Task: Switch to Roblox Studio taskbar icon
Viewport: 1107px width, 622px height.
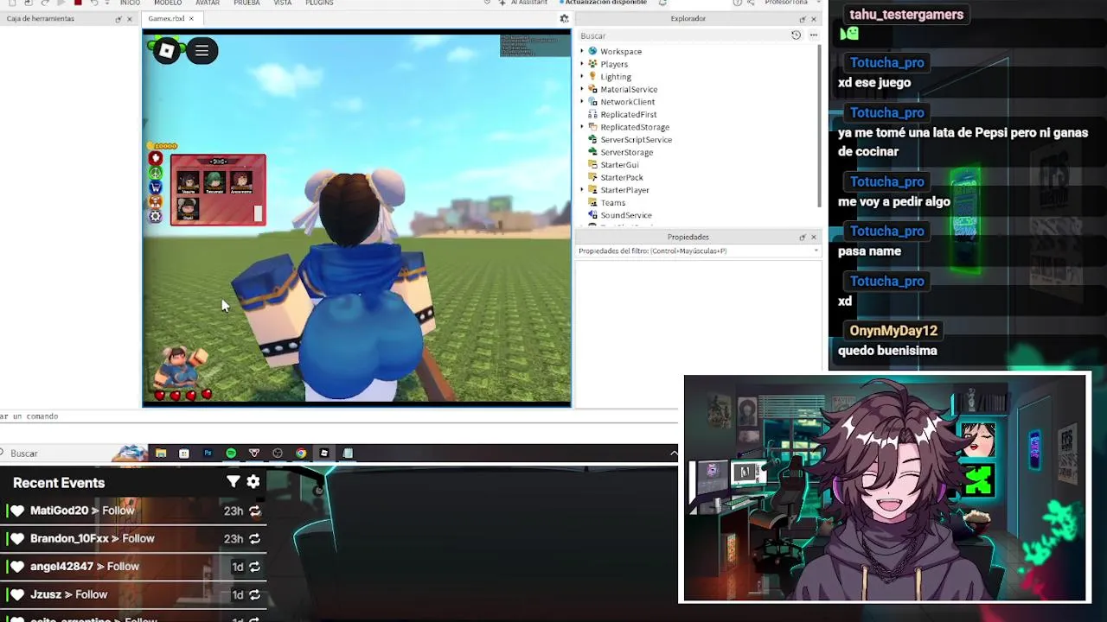Action: point(324,453)
